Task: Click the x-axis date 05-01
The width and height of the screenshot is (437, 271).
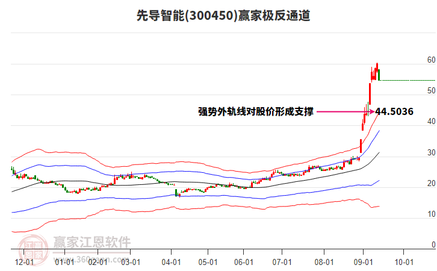Action: pyautogui.click(x=208, y=262)
